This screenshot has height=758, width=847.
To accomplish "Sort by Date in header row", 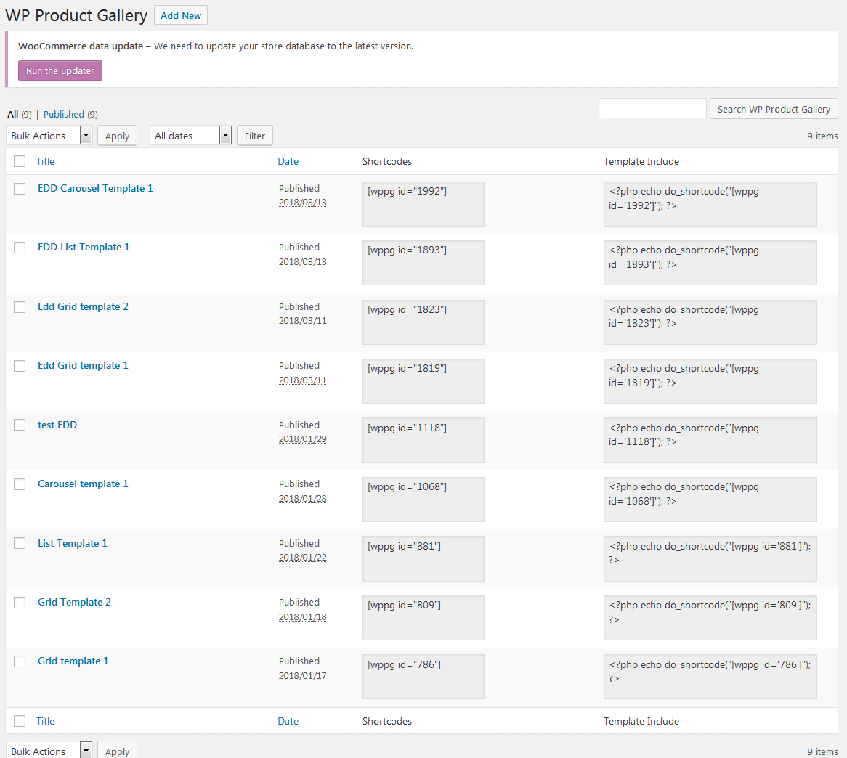I will point(288,161).
